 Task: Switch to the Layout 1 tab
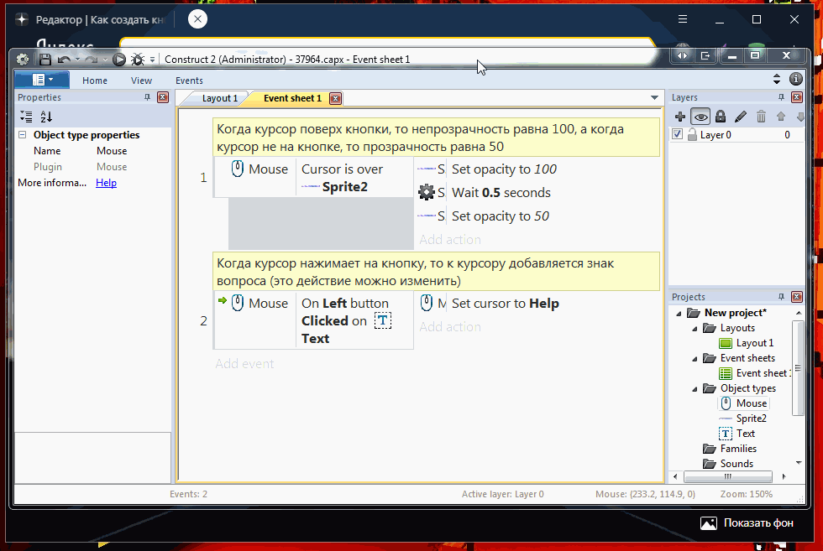point(219,98)
